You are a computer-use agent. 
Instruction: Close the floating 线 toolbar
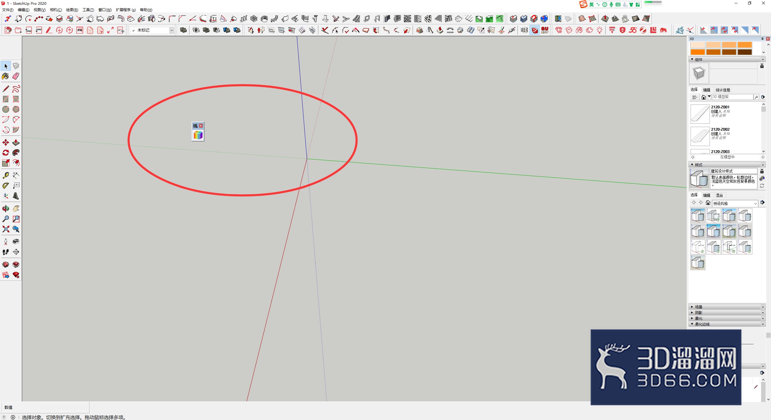click(201, 126)
